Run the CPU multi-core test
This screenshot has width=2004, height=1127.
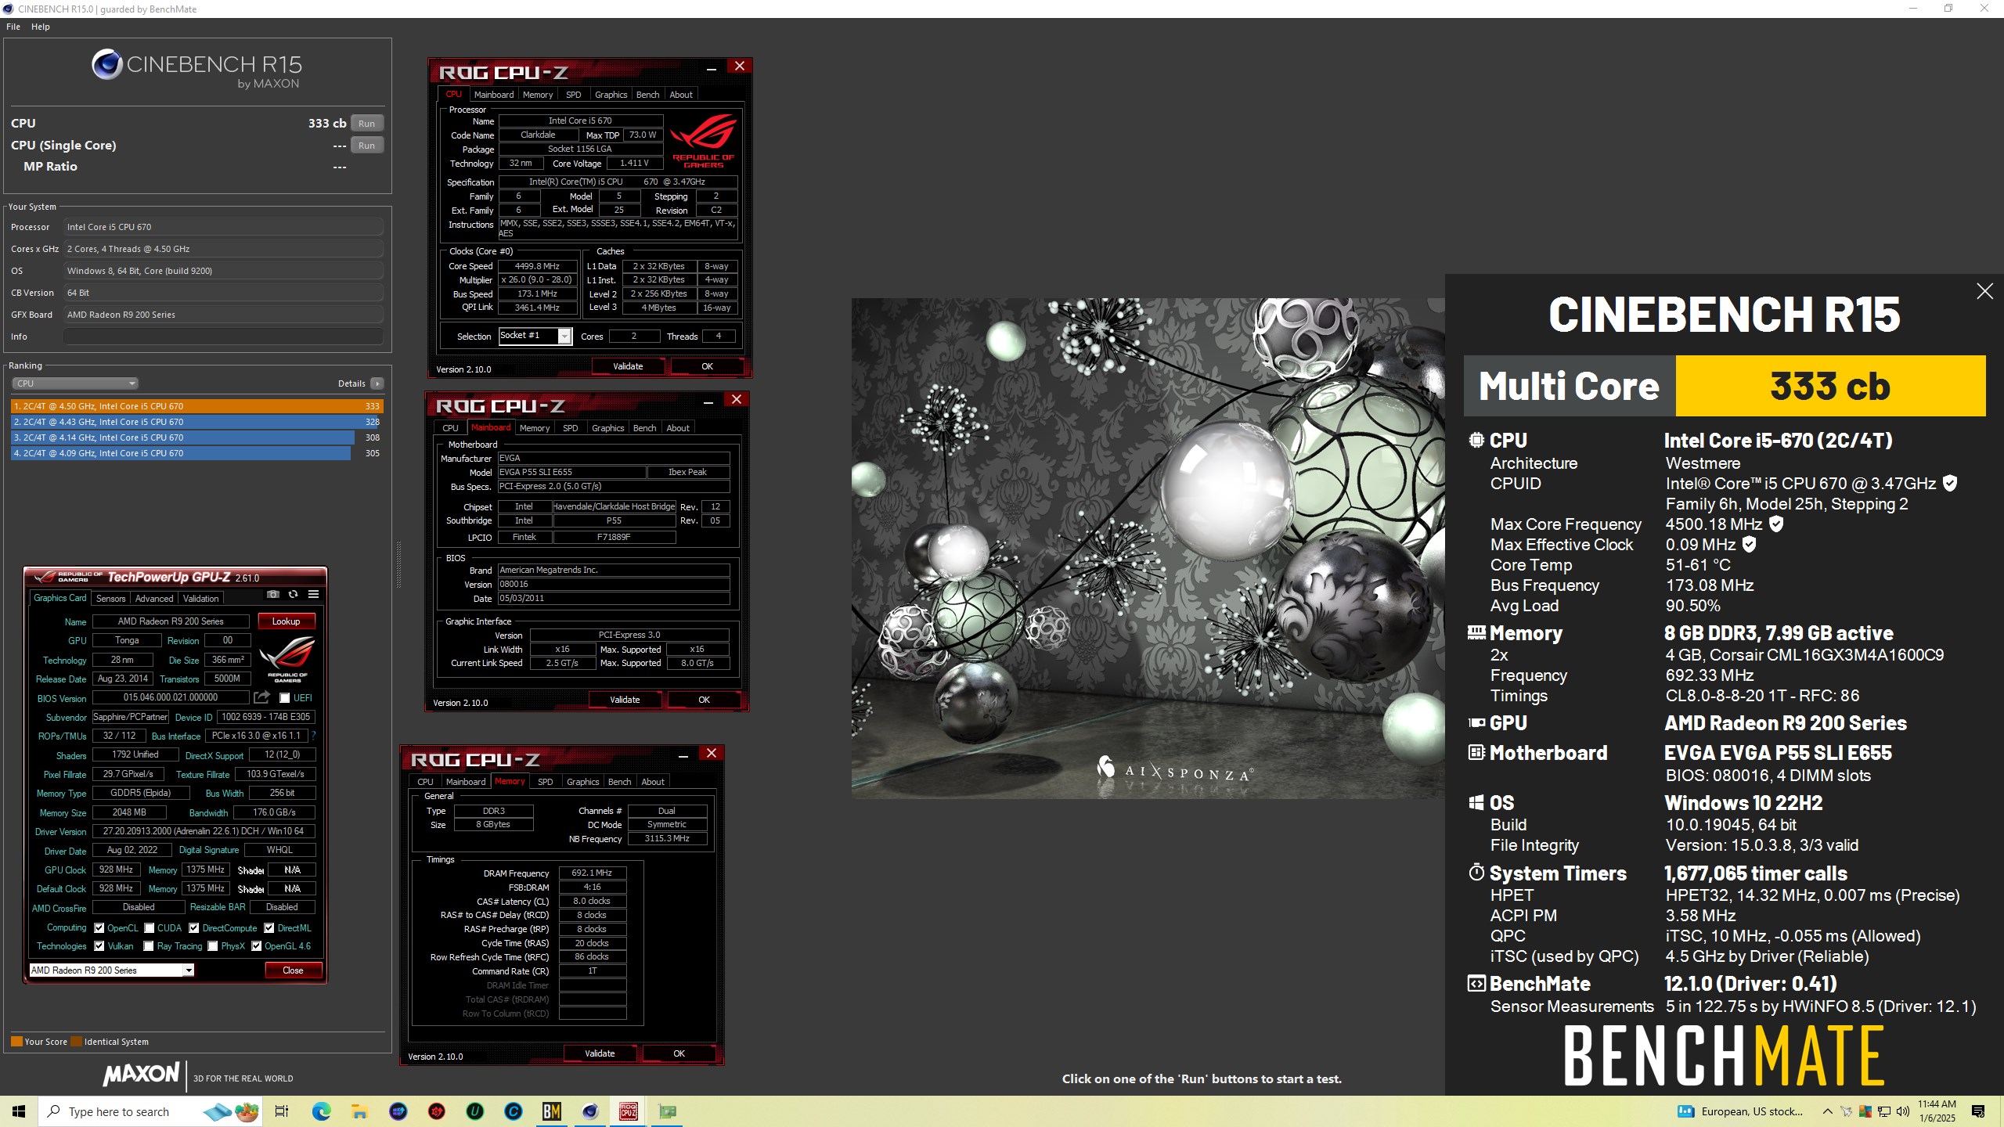click(x=366, y=124)
